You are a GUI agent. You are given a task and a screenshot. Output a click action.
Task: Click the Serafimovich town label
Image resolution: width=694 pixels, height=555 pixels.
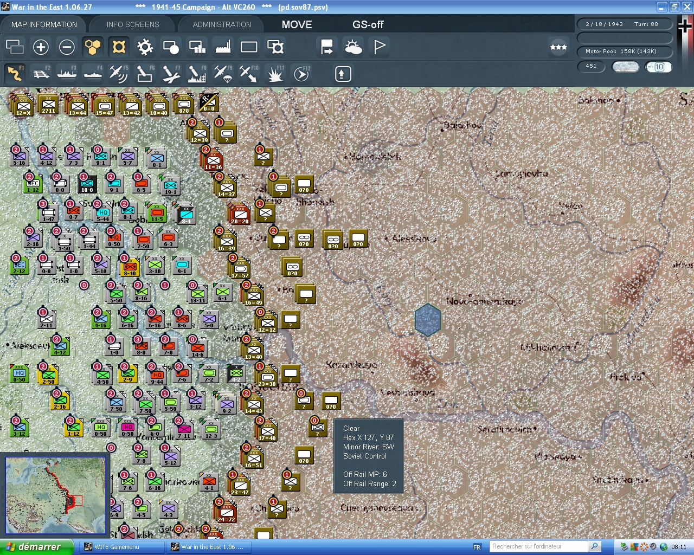(x=506, y=429)
